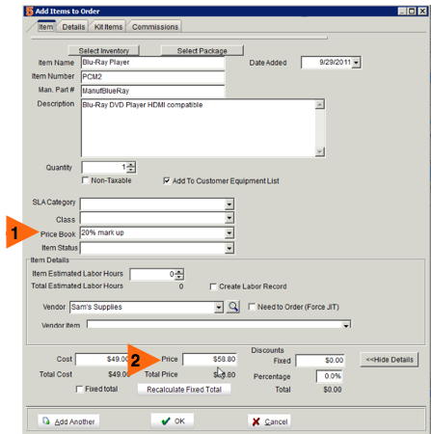Click the app logo in title bar
Image resolution: width=431 pixels, height=434 pixels.
tap(29, 12)
